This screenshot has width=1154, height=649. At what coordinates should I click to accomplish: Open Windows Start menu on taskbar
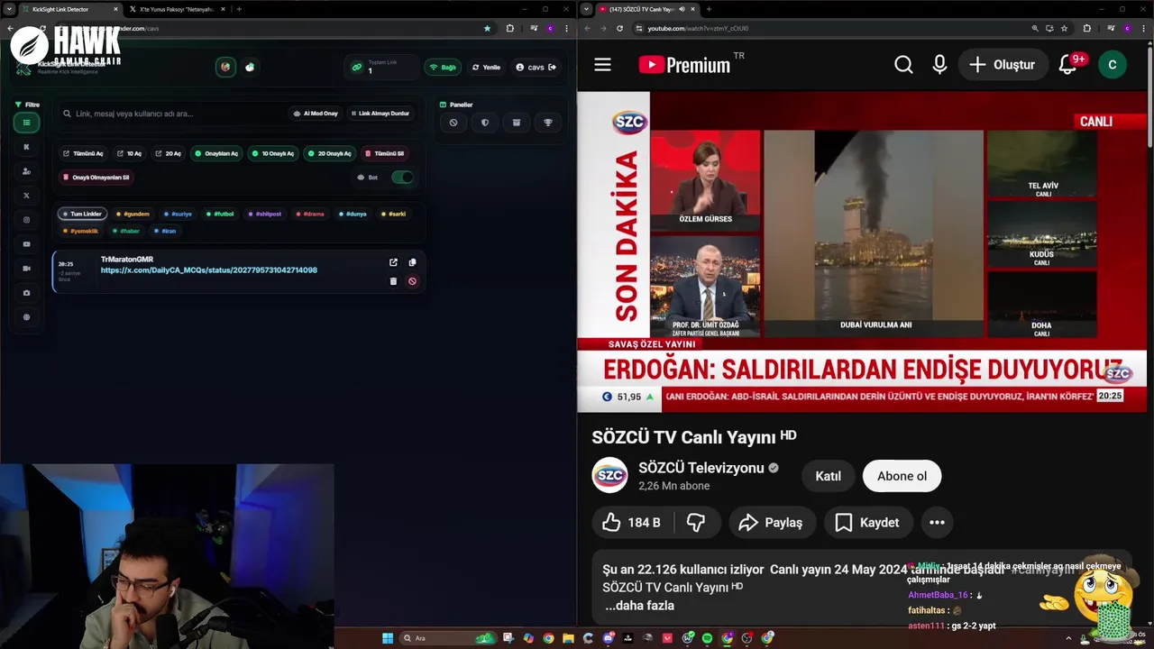point(388,638)
